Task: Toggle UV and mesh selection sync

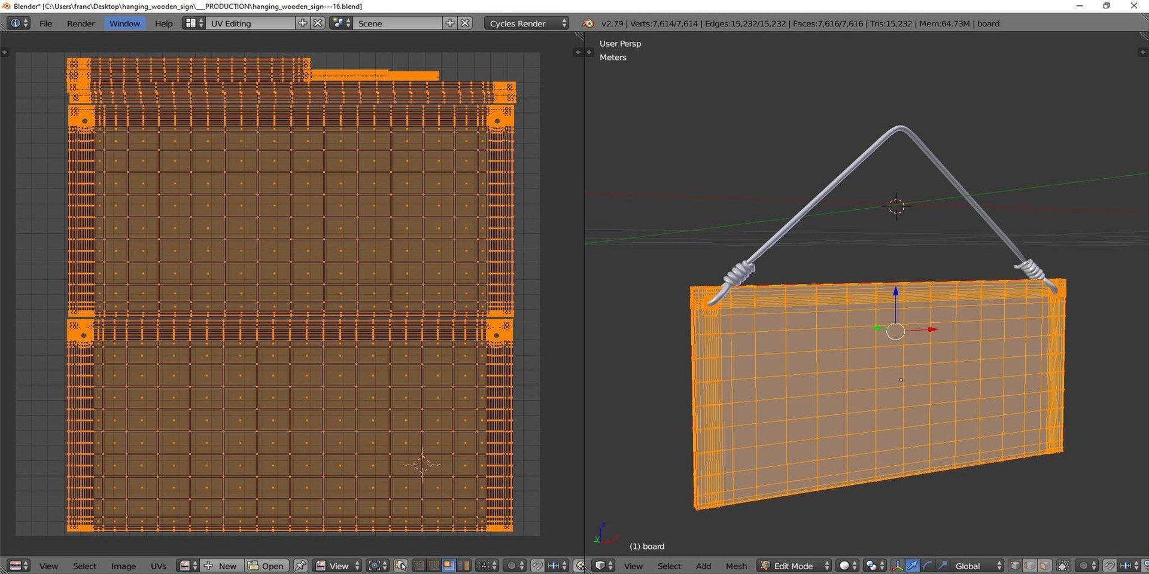Action: [x=400, y=566]
